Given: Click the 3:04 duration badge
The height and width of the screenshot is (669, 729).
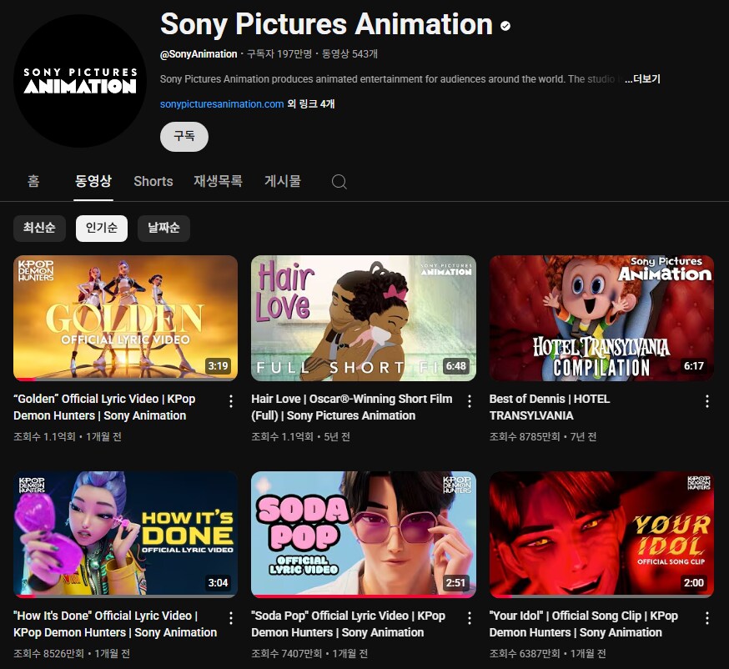Looking at the screenshot, I should [x=218, y=582].
